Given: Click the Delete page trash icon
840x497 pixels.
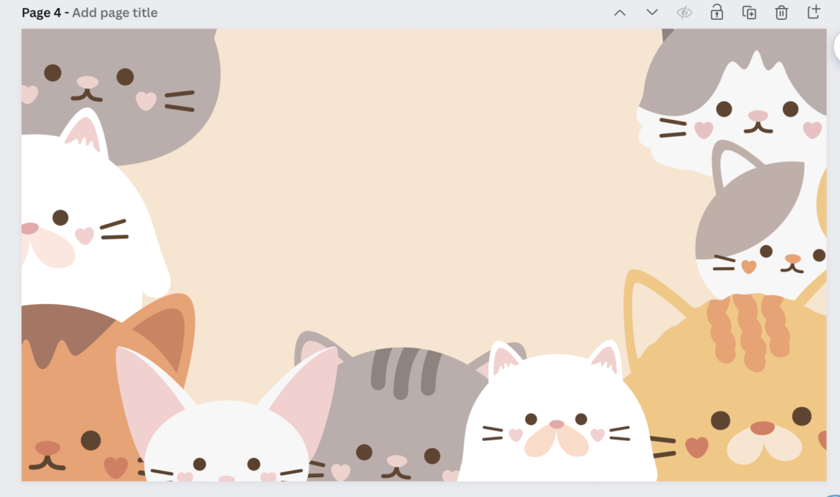Looking at the screenshot, I should pos(781,12).
